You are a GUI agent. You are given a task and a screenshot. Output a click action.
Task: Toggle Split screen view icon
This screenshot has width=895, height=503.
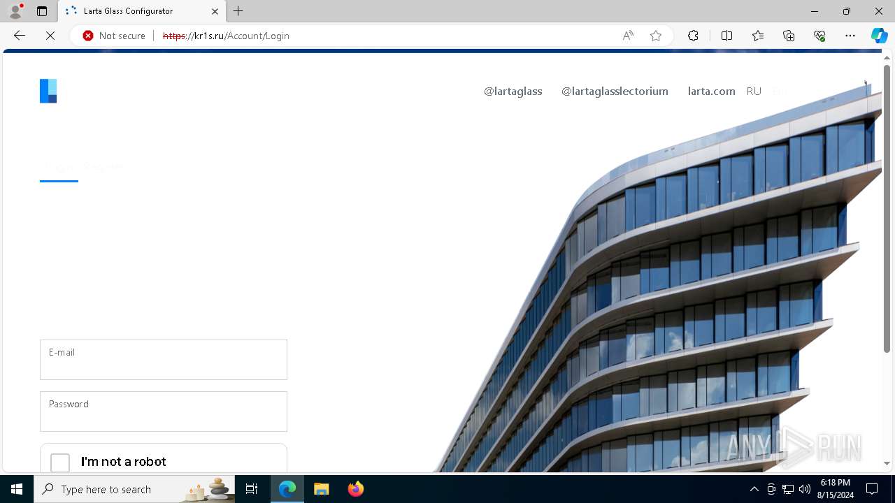point(726,36)
